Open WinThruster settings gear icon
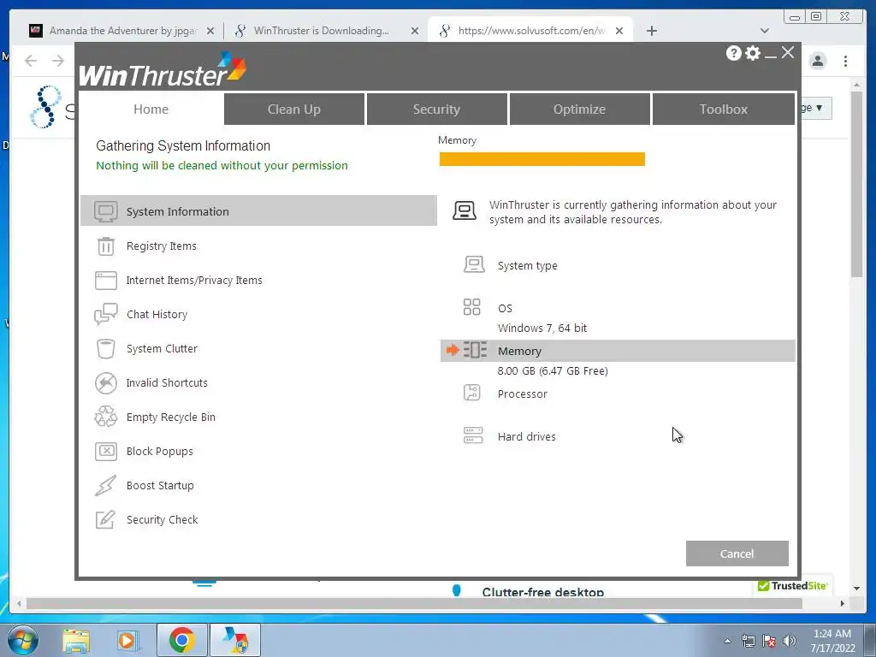Viewport: 876px width, 657px height. [753, 53]
